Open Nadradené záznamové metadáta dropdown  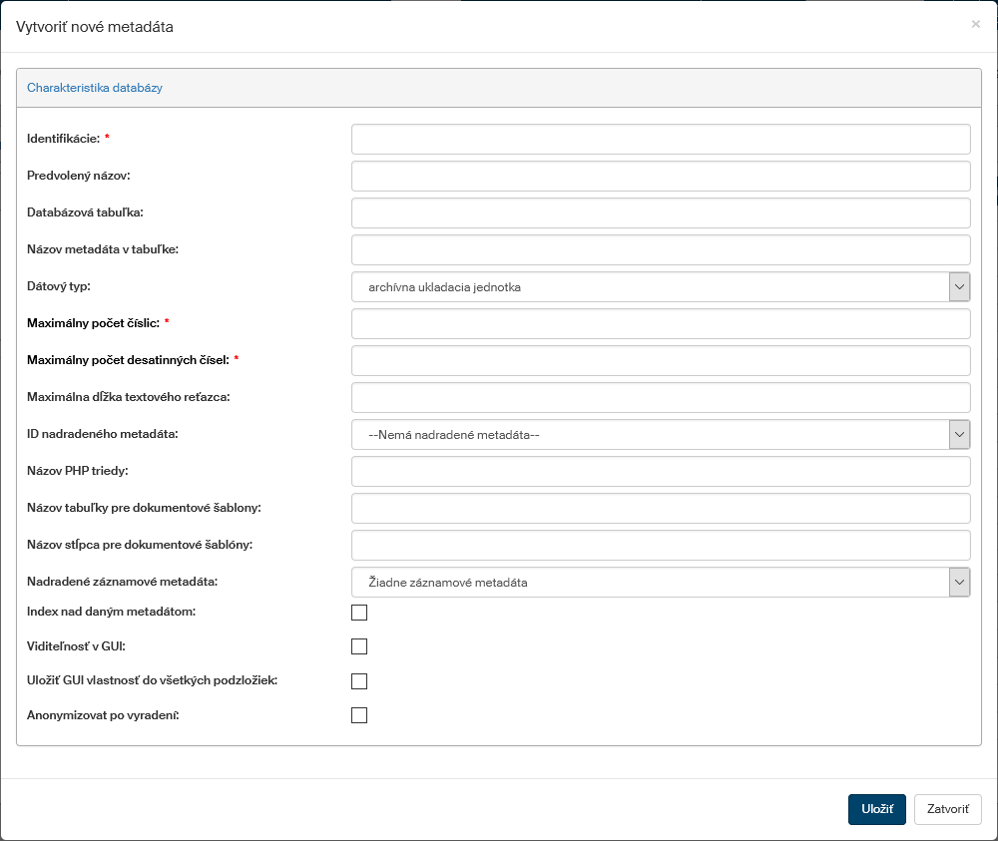[660, 583]
